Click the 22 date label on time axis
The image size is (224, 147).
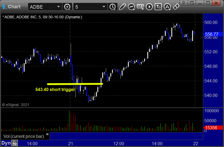(x=196, y=143)
